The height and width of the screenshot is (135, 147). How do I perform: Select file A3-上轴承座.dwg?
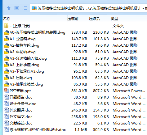point(24,65)
